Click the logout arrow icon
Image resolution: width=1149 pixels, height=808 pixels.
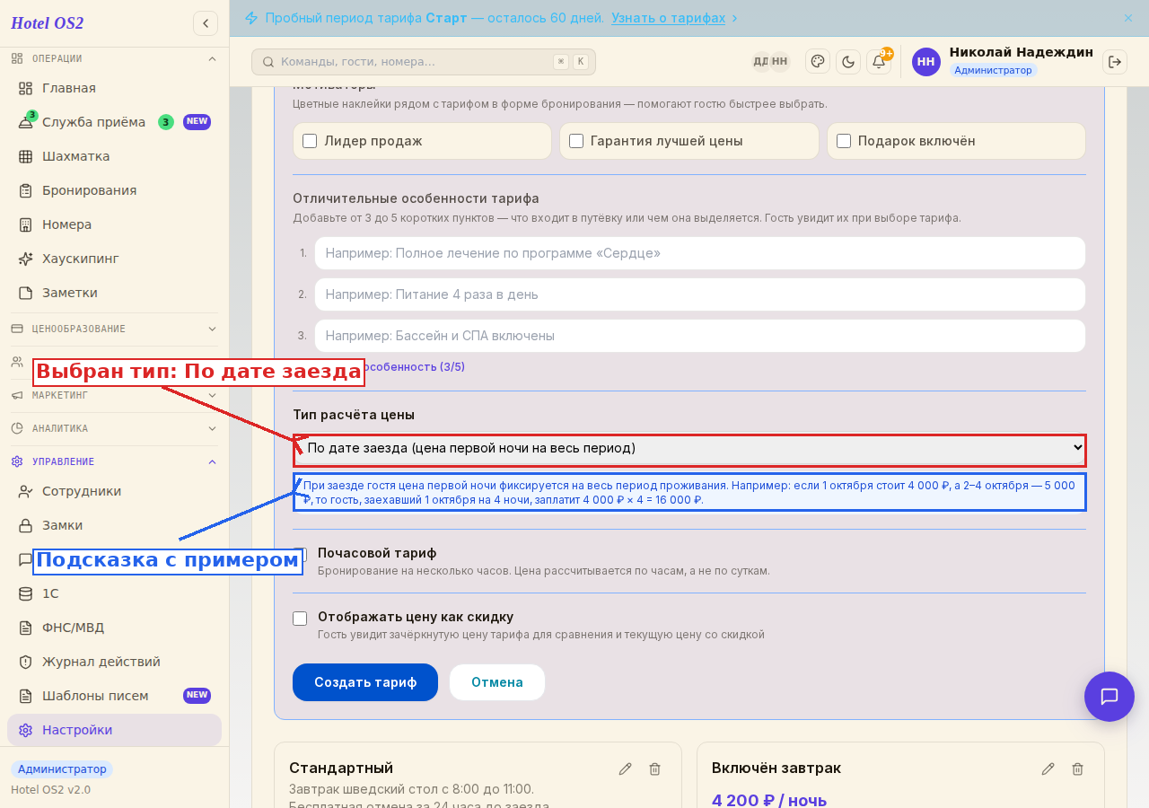point(1115,61)
